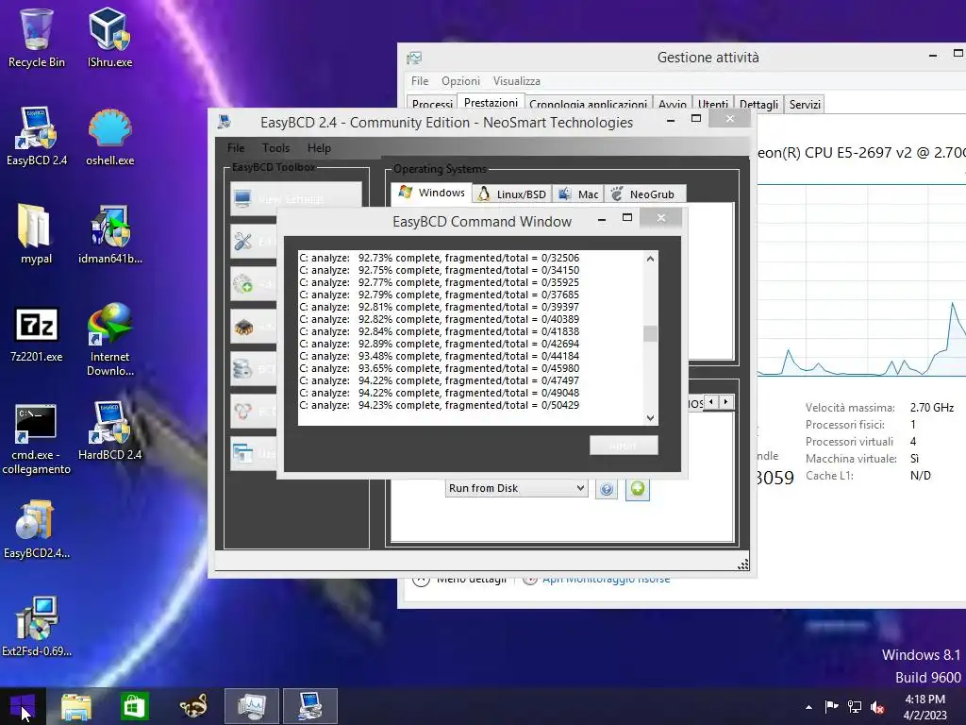Switch to the Linux/BSD tab

pos(512,194)
